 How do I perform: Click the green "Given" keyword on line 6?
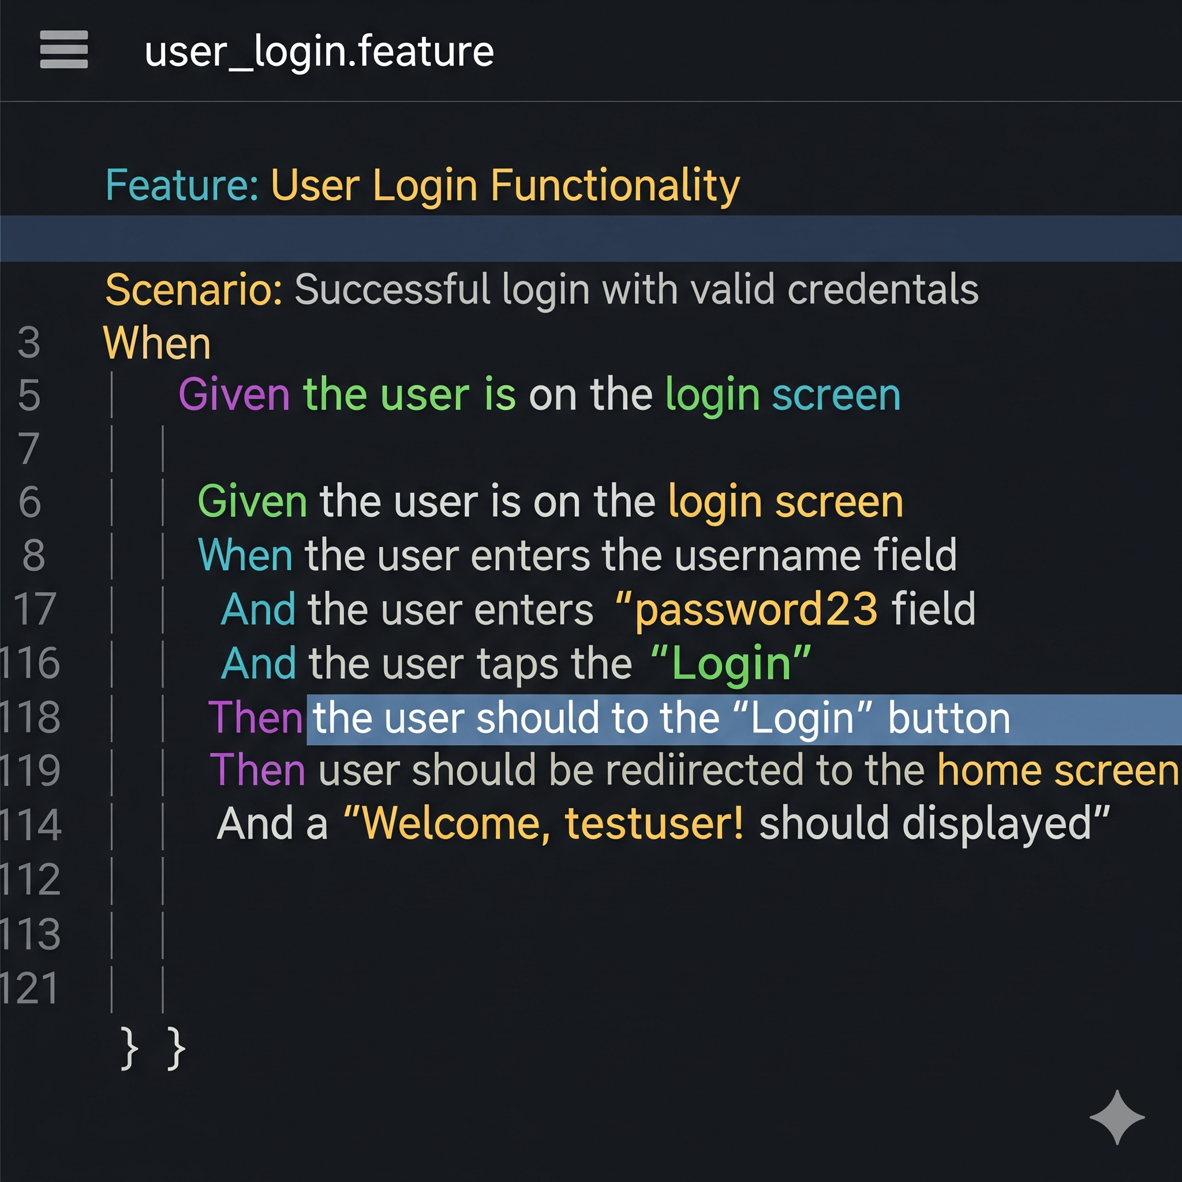tap(252, 502)
